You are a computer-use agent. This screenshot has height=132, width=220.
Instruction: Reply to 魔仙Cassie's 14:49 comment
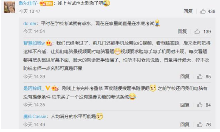[x=185, y=125]
